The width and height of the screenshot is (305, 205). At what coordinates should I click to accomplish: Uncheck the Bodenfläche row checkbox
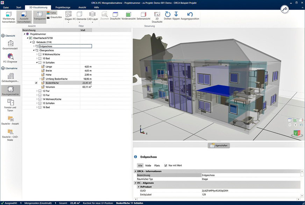click(x=36, y=83)
